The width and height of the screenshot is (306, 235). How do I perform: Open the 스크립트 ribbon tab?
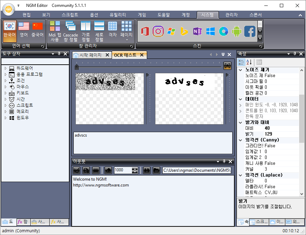point(70,15)
